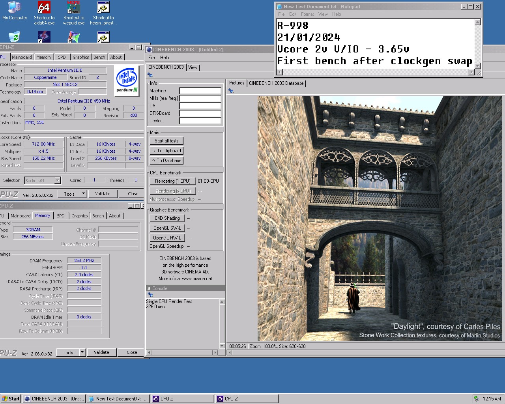Open About tab in upper CPU-Z

pyautogui.click(x=116, y=57)
